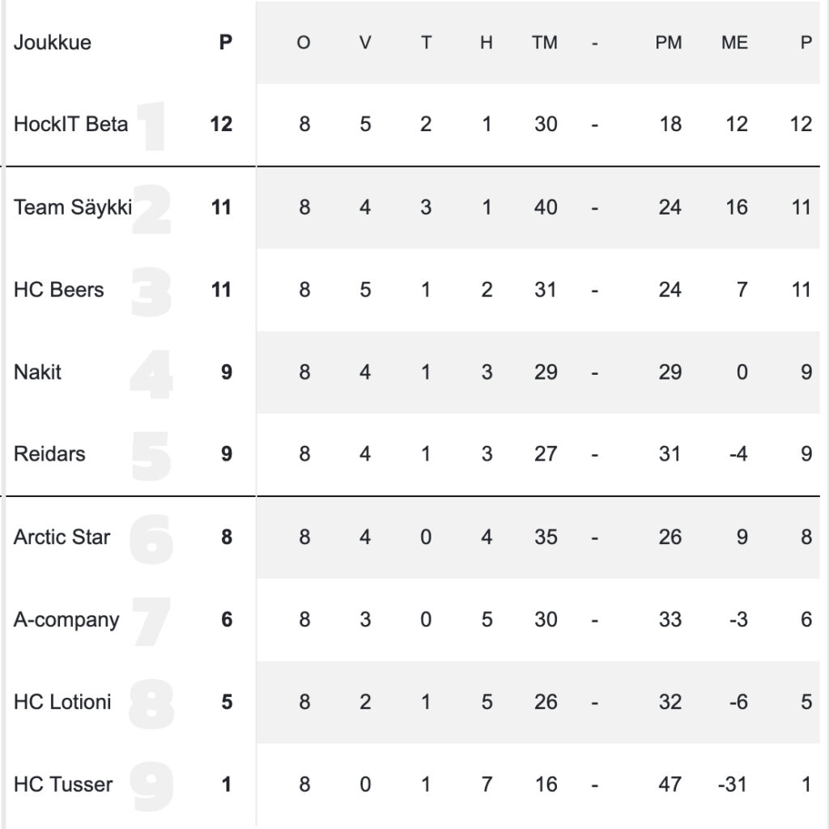Select the Arctic Star team name
The width and height of the screenshot is (829, 829).
coord(62,537)
